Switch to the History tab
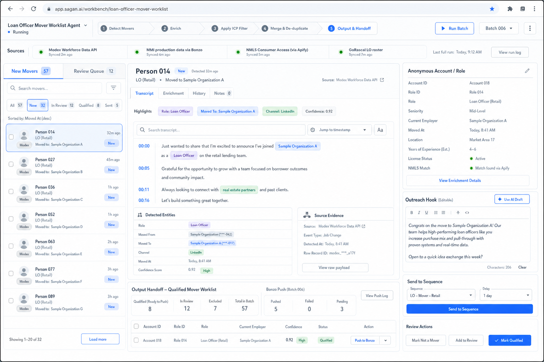 pyautogui.click(x=199, y=93)
